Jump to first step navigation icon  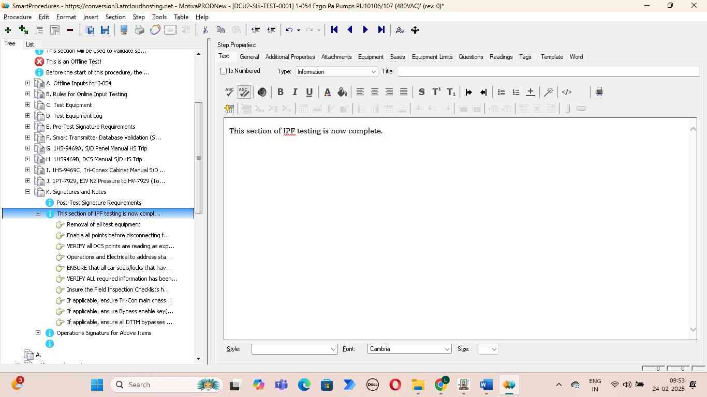coord(334,30)
